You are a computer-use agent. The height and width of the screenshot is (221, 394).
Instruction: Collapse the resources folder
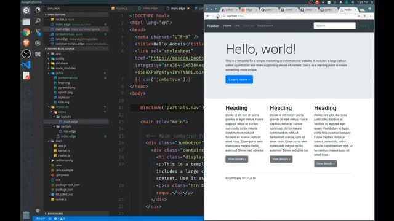pyautogui.click(x=62, y=107)
